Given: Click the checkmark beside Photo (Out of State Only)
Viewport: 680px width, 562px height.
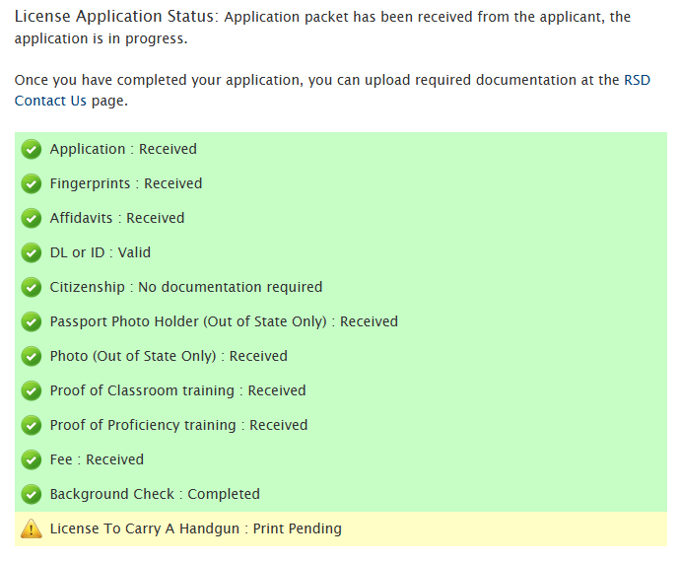Looking at the screenshot, I should coord(32,357).
